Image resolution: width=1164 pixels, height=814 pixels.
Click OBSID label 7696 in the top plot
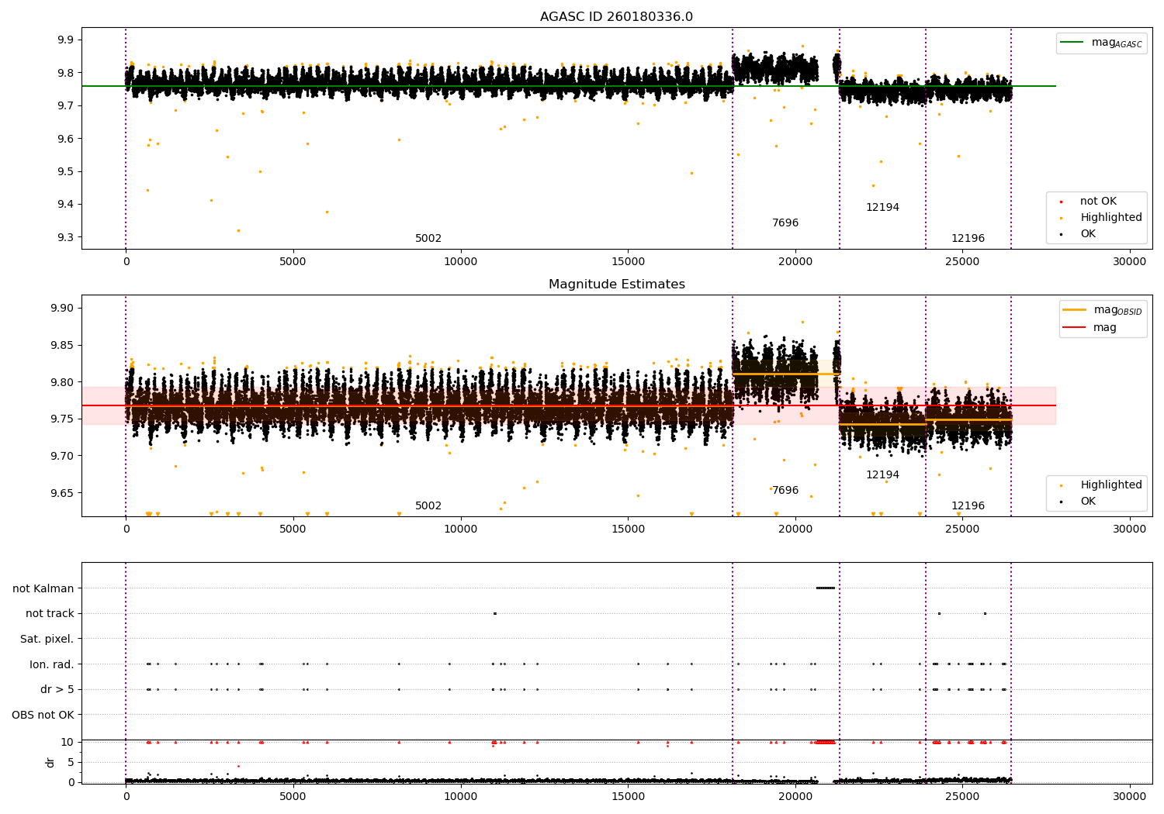785,223
